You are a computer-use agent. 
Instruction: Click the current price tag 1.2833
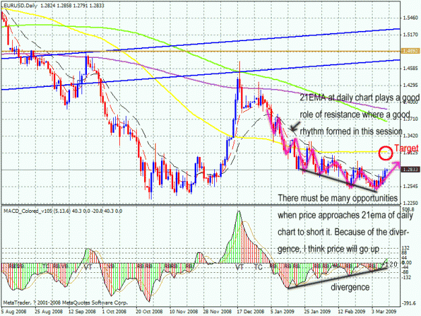[410, 169]
